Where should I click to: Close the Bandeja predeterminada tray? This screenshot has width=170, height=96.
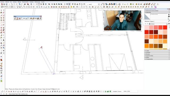point(169,9)
